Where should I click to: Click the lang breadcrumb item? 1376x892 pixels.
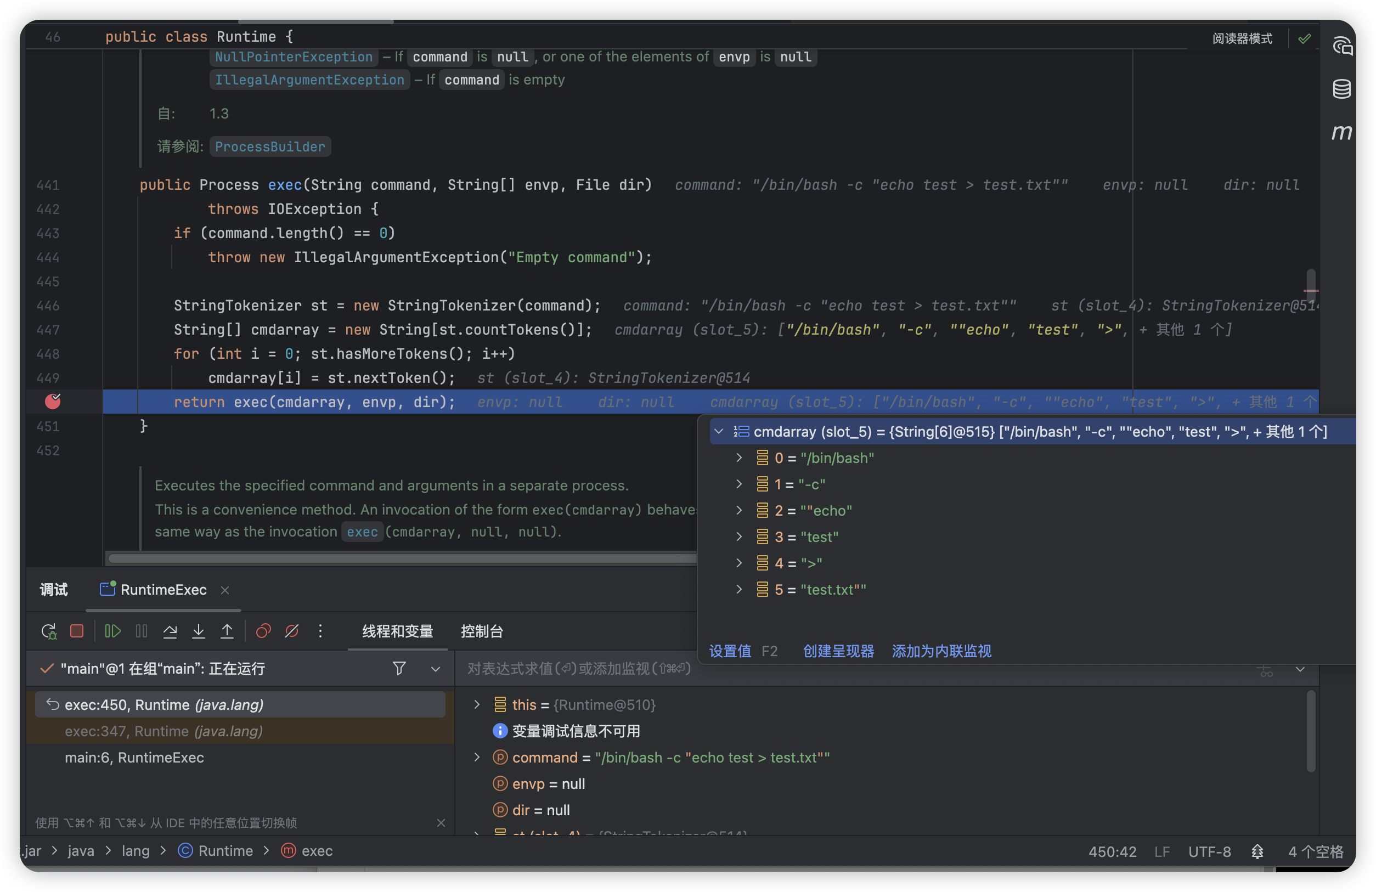pos(136,850)
